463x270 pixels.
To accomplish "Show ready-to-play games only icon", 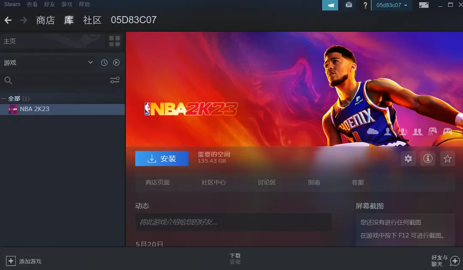I will [116, 62].
